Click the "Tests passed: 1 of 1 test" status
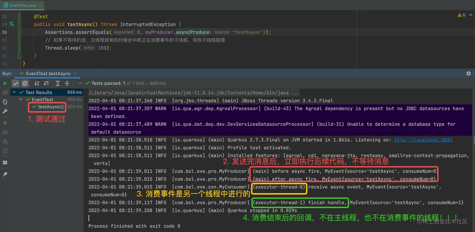The width and height of the screenshot is (475, 232). (x=125, y=83)
